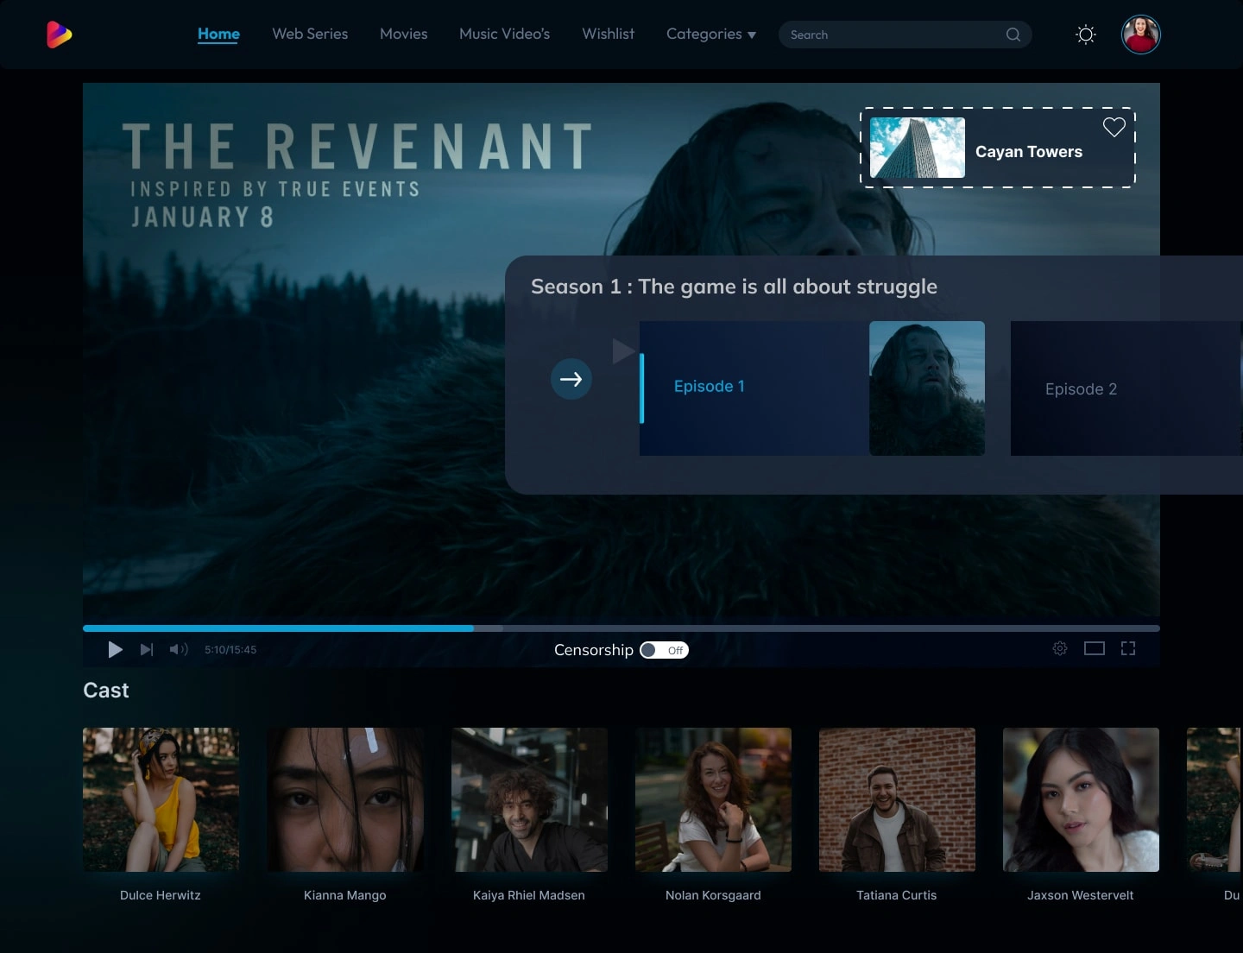Screen dimensions: 1243x953
Task: Open the Wishlist tab
Action: tap(608, 35)
